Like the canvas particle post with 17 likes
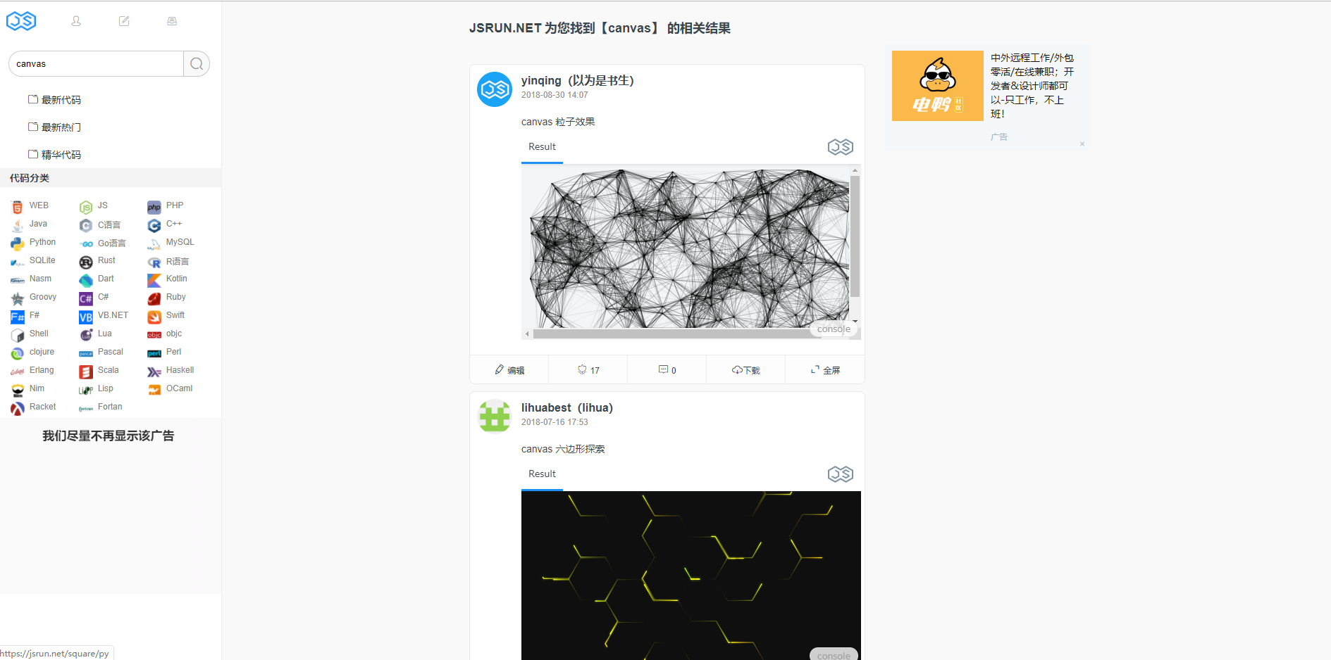The image size is (1331, 660). tap(588, 370)
